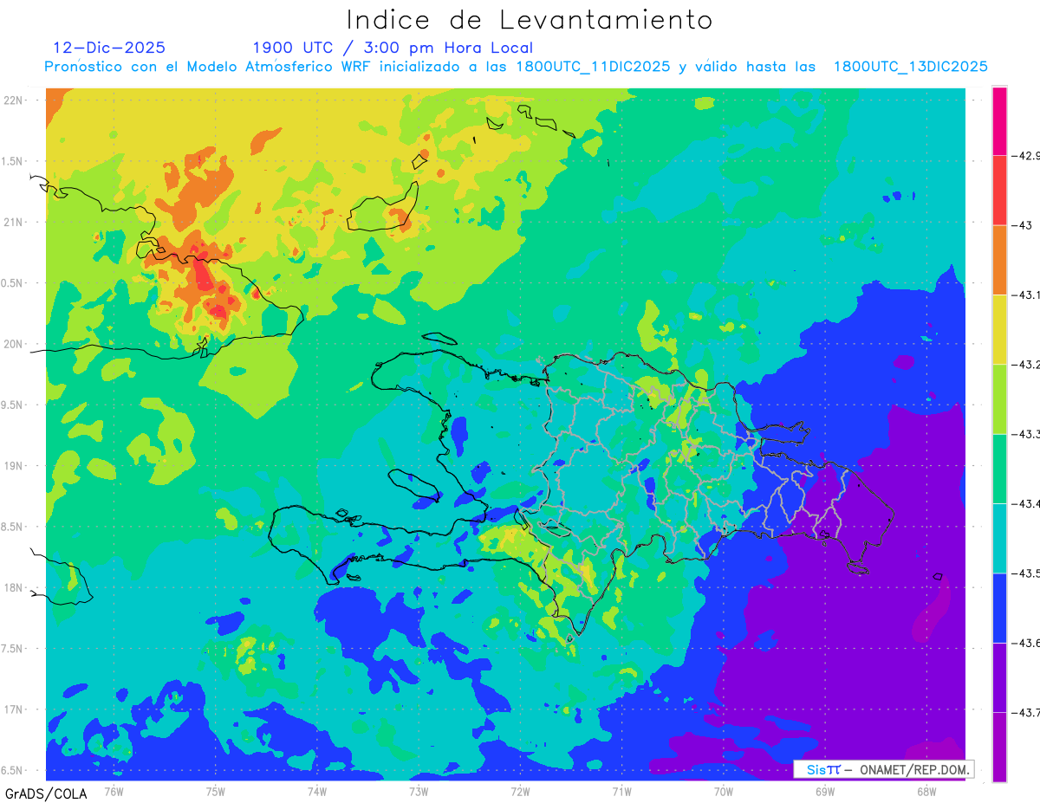Click the '73W' longitude label
Screen dimensions: 1040x803
(x=419, y=791)
